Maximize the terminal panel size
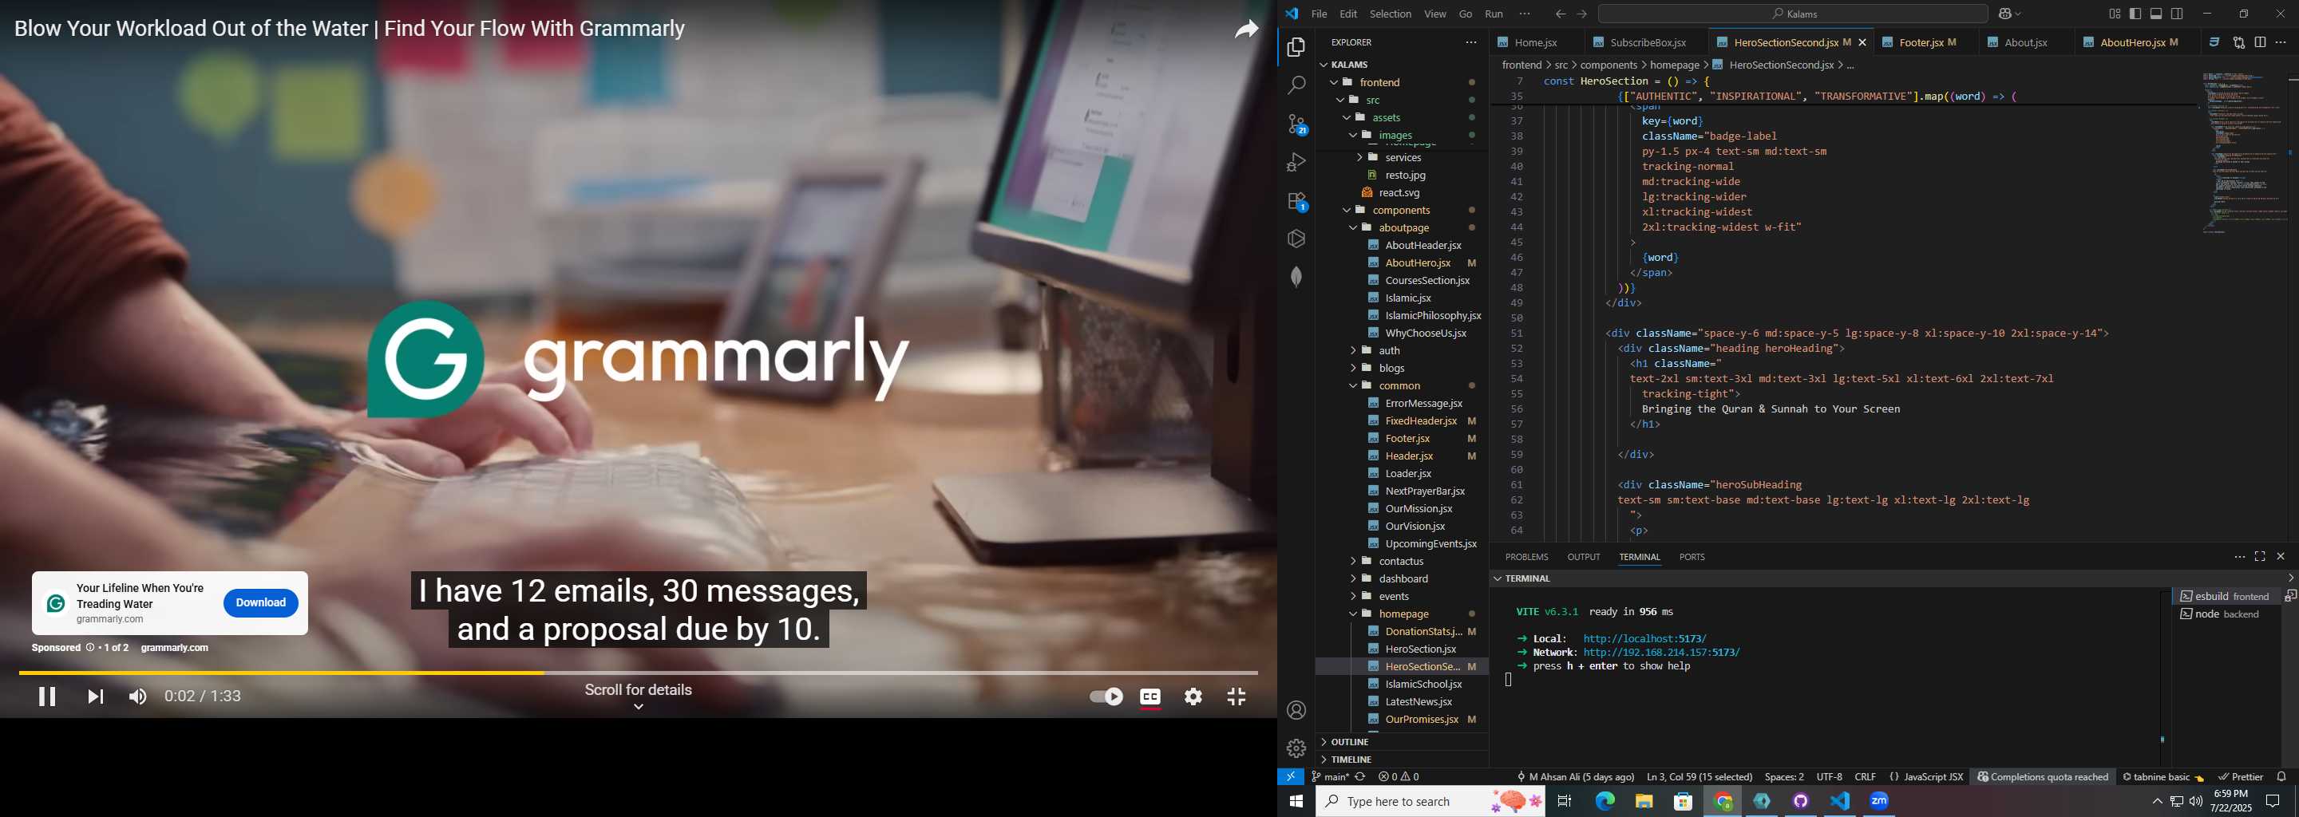The height and width of the screenshot is (817, 2299). click(x=2260, y=557)
